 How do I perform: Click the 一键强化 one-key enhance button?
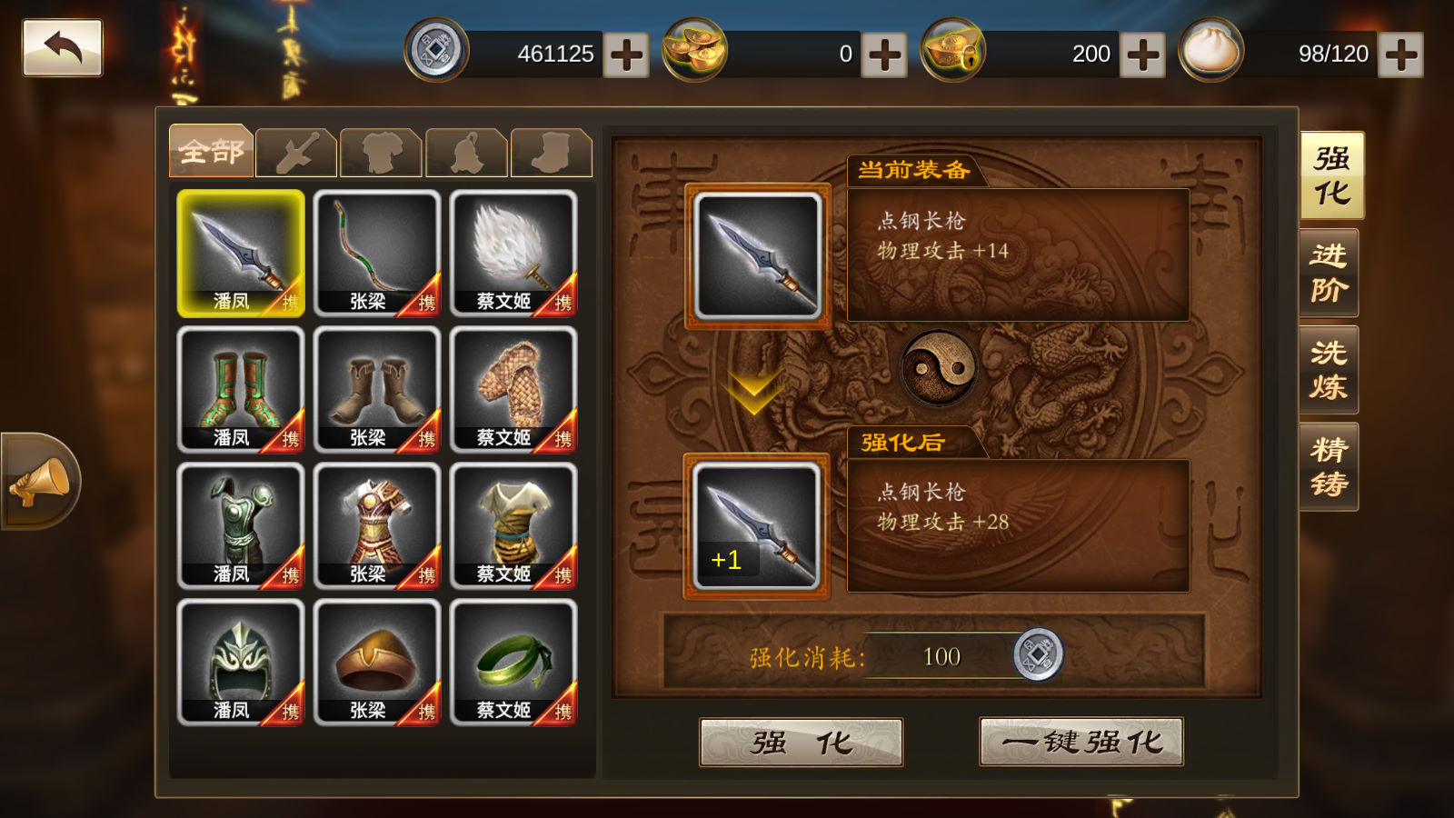click(1081, 742)
